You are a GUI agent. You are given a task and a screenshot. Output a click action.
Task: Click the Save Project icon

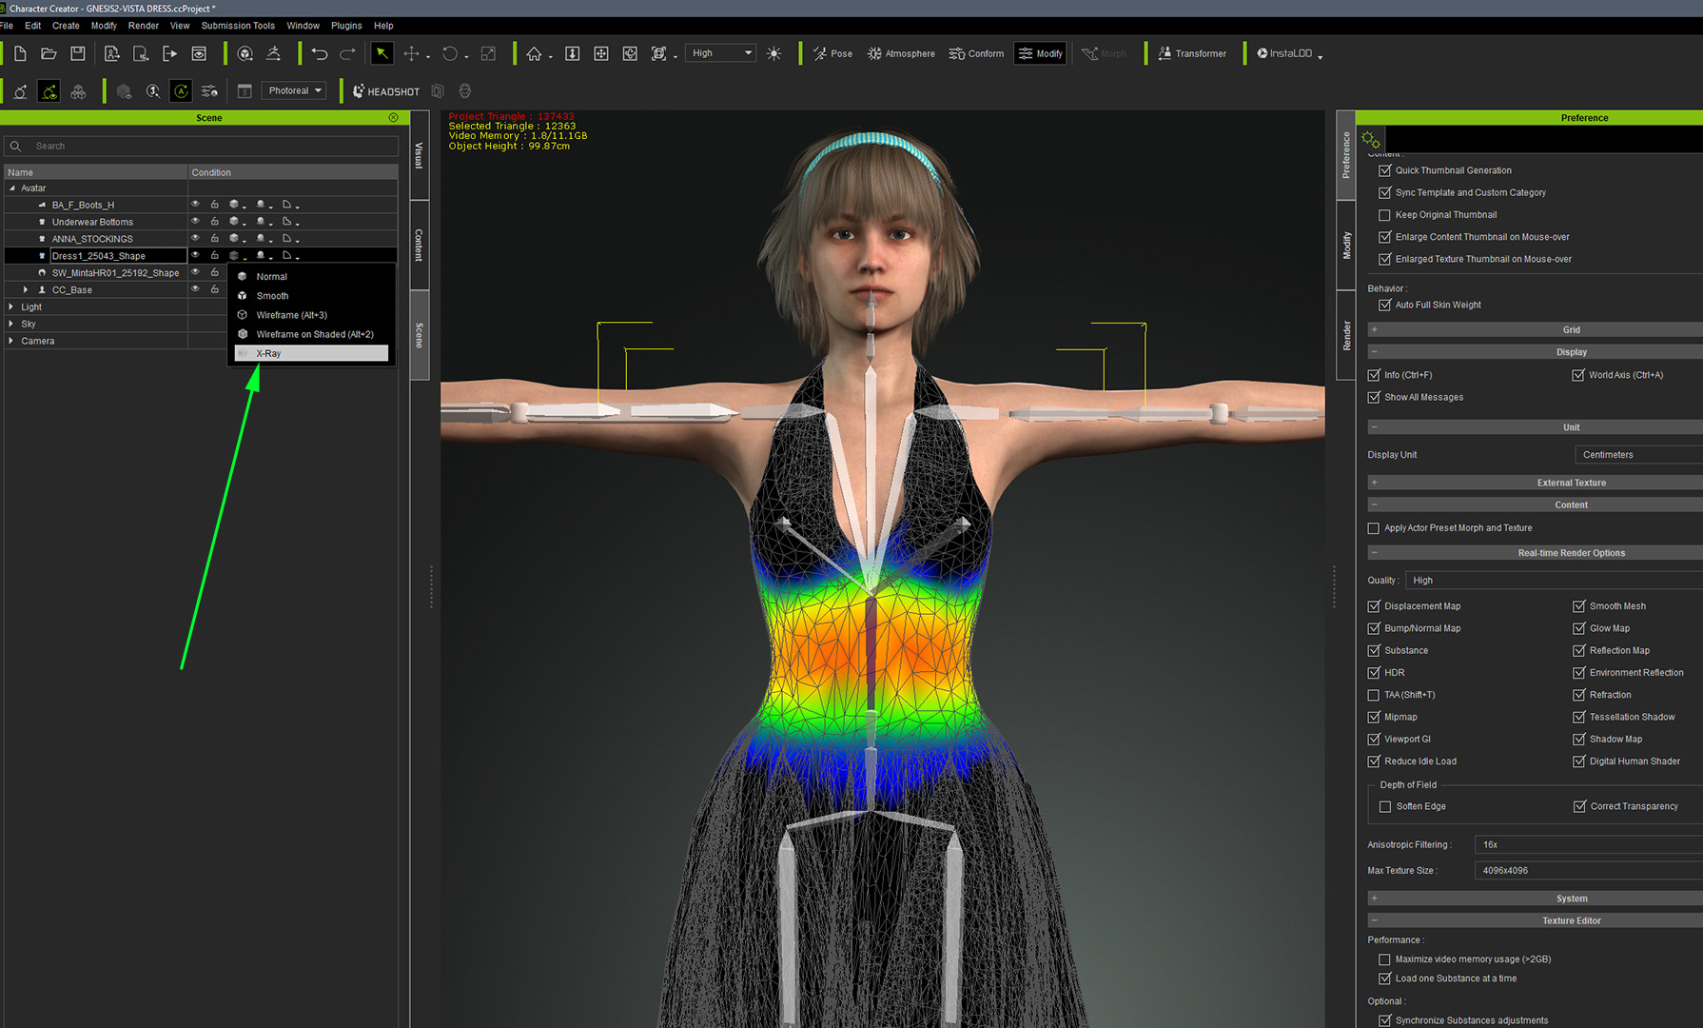click(x=78, y=53)
